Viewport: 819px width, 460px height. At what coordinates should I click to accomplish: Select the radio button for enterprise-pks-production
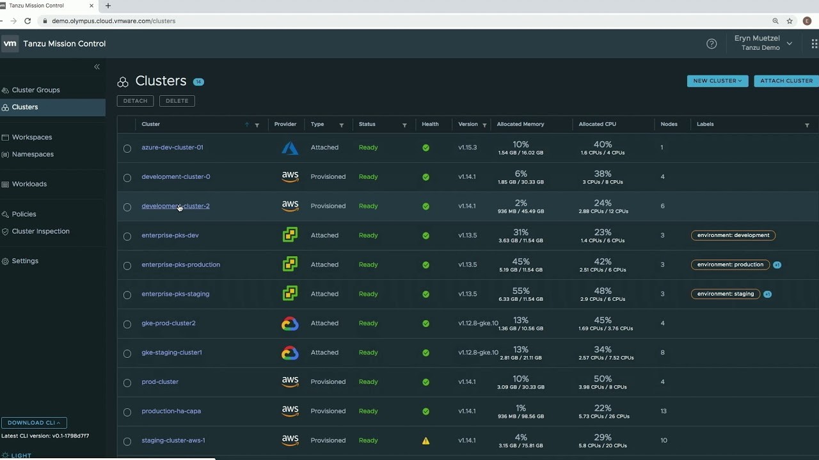click(x=127, y=266)
